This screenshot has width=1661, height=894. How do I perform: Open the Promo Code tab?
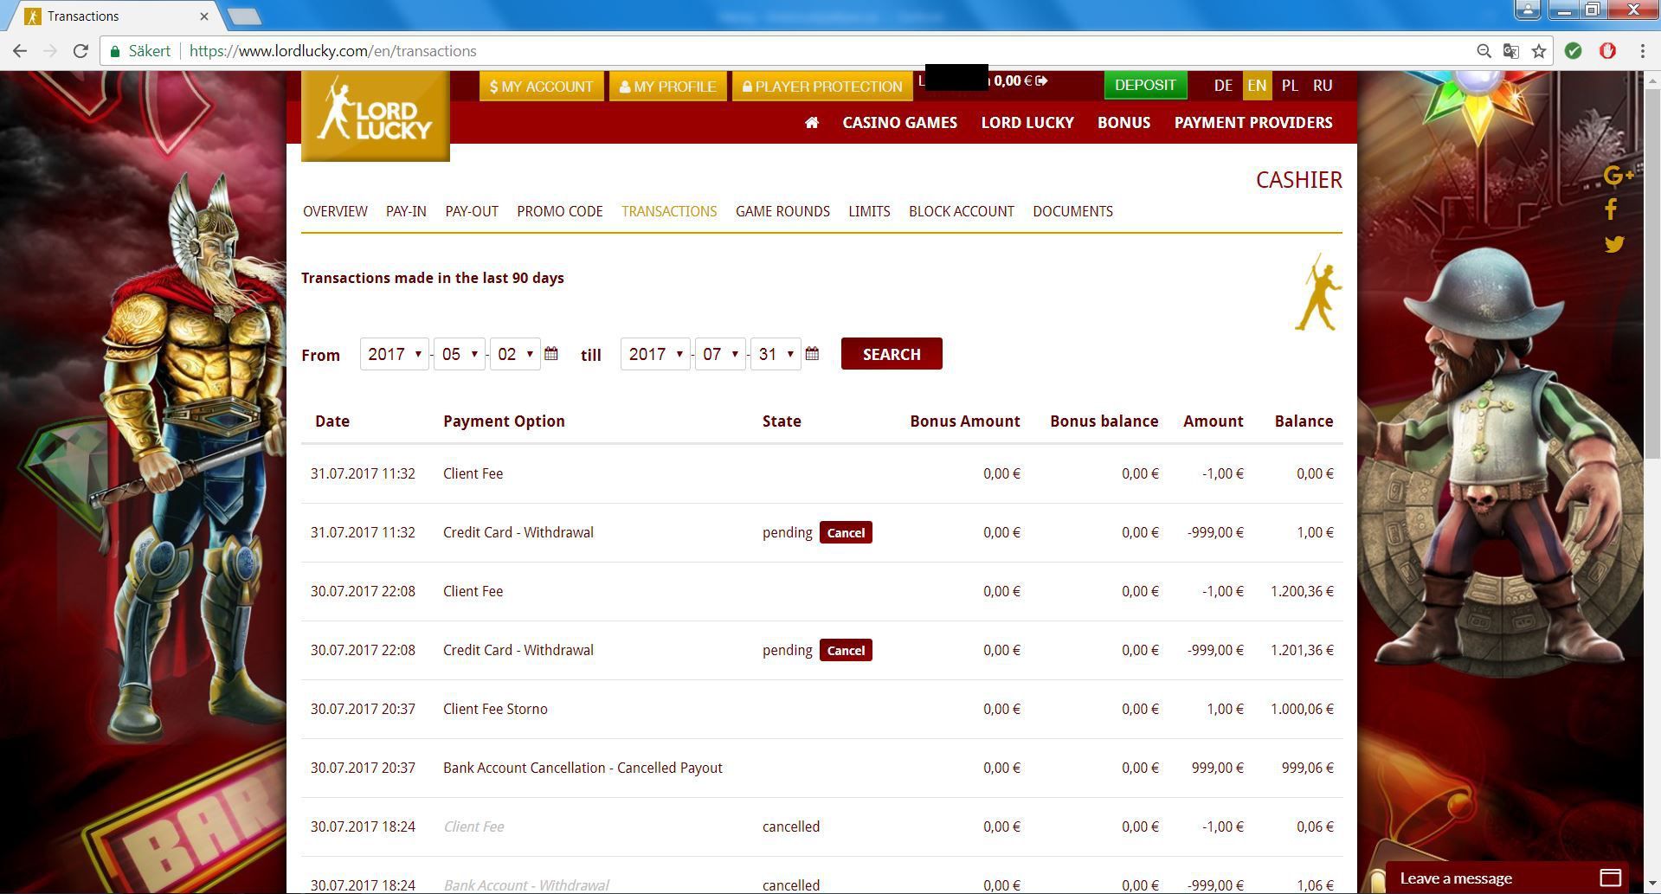tap(560, 211)
